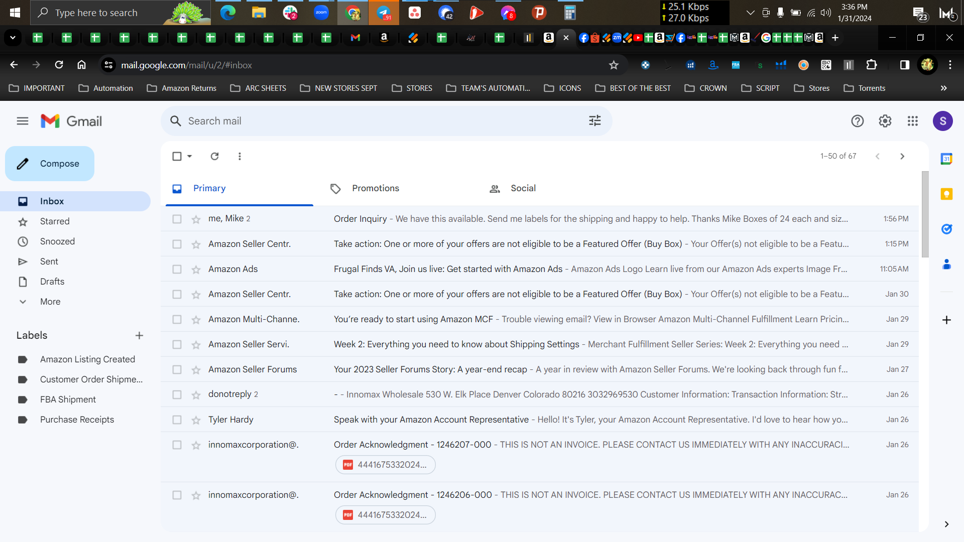Viewport: 964px width, 542px height.
Task: Check the Amazon Ads email checkbox
Action: (177, 269)
